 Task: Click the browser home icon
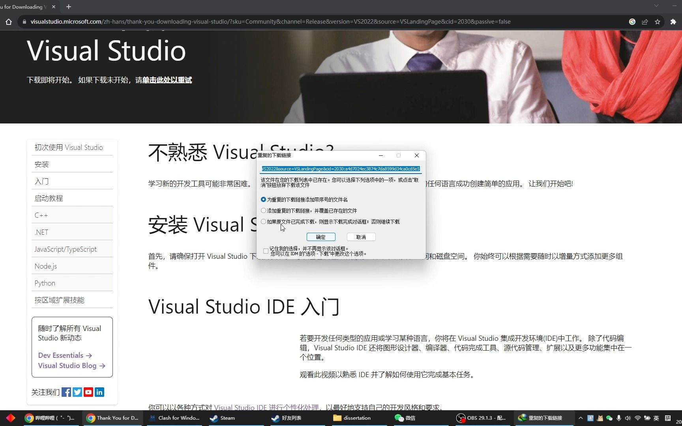9,22
